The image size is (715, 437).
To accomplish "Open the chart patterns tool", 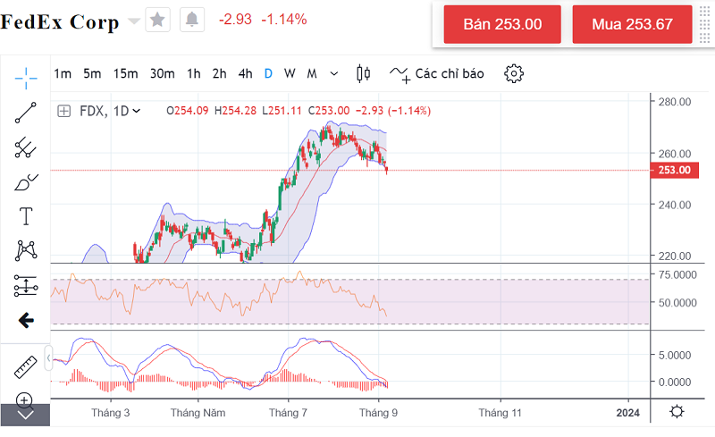I will 25,250.
